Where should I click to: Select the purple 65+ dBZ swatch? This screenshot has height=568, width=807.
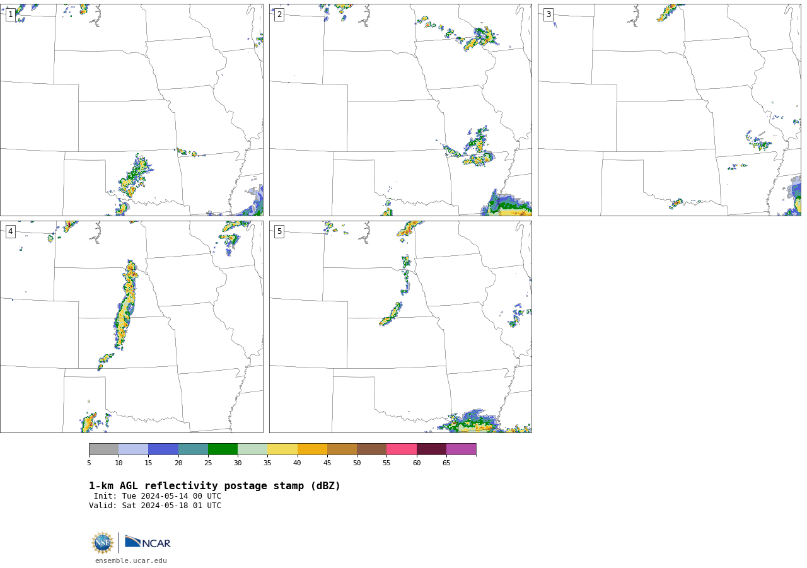[x=461, y=449]
